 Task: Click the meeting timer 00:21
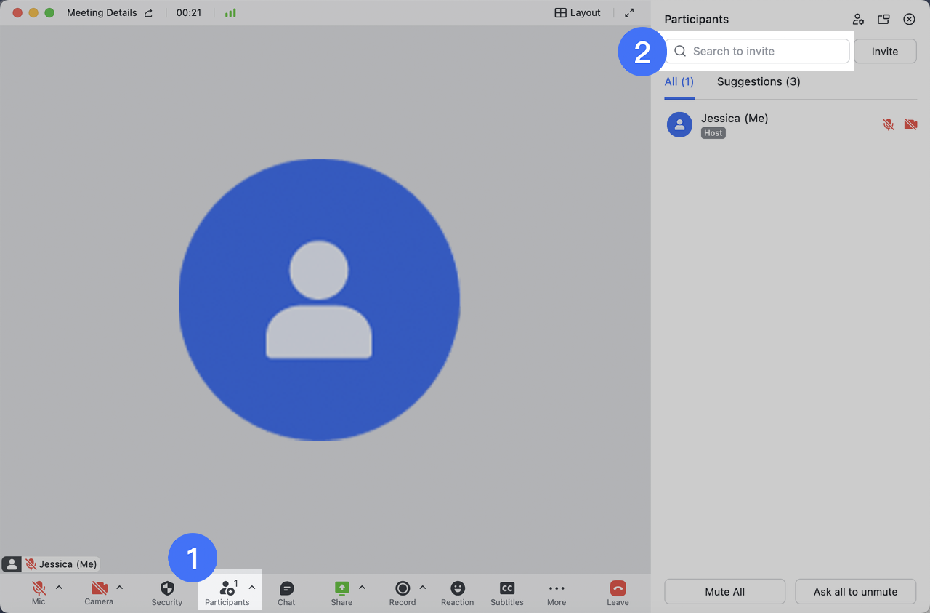pyautogui.click(x=189, y=12)
